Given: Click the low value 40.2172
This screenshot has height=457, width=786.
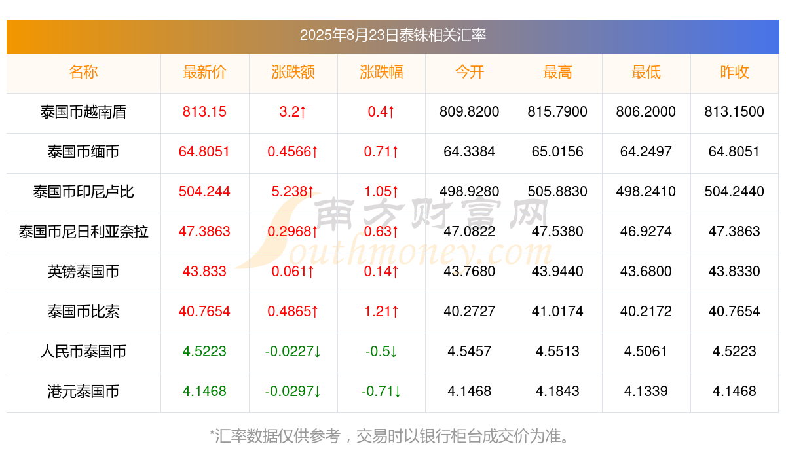Looking at the screenshot, I should (646, 312).
